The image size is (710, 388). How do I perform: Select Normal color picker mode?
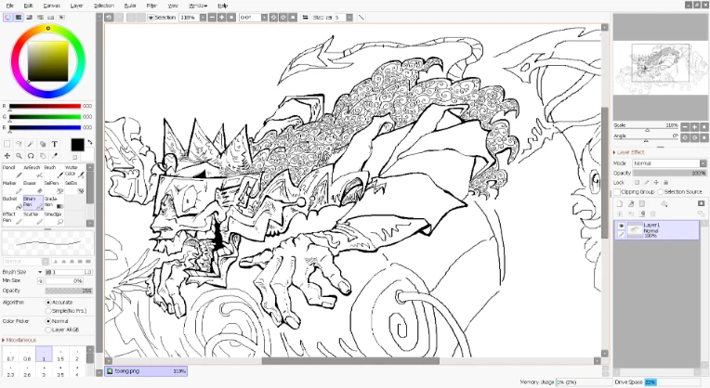click(48, 321)
